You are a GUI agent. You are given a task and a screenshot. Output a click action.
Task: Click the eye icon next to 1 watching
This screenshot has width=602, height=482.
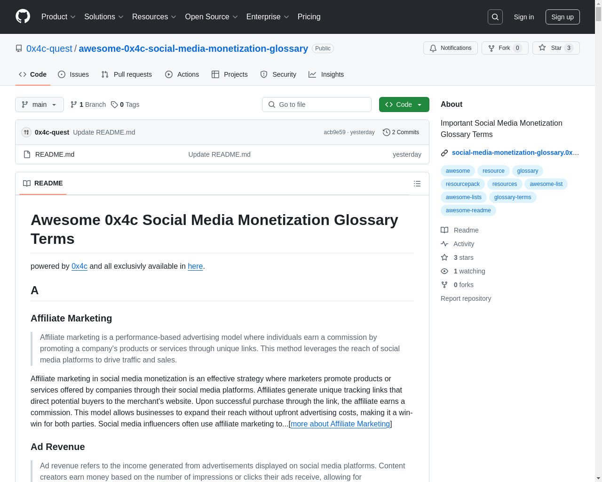[x=444, y=271]
